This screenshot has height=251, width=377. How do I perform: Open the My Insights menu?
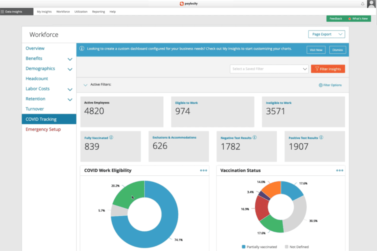(x=44, y=12)
